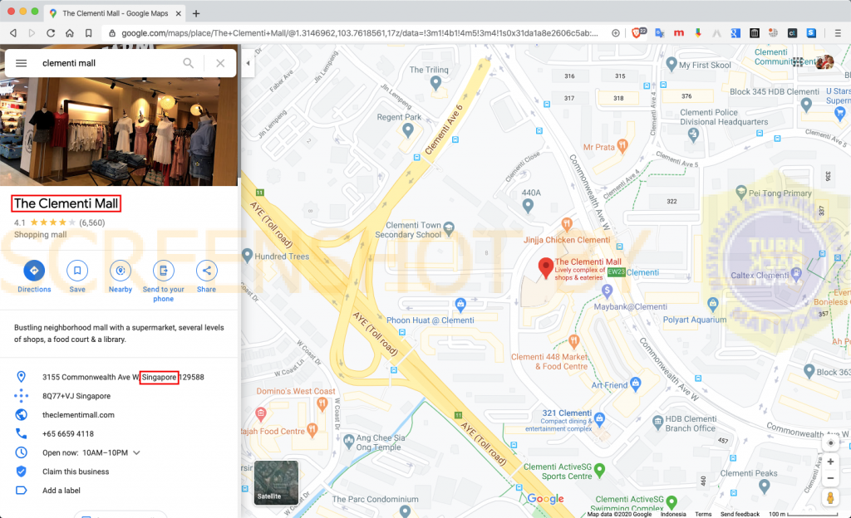Select Polyart Aquarium shop marker
Image resolution: width=851 pixels, height=518 pixels.
click(x=712, y=304)
